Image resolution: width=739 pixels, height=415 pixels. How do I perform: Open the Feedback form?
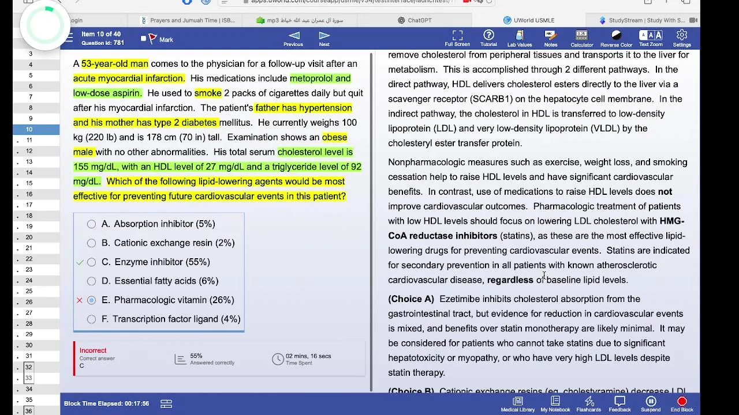click(x=619, y=404)
